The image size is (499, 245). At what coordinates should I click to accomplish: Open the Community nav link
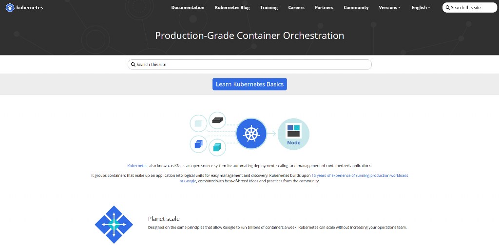(356, 8)
